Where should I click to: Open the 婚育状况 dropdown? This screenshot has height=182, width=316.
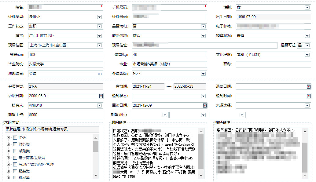coord(307,36)
